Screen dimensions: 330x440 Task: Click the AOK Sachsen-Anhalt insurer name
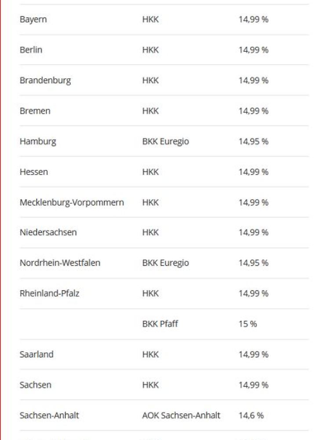click(181, 415)
